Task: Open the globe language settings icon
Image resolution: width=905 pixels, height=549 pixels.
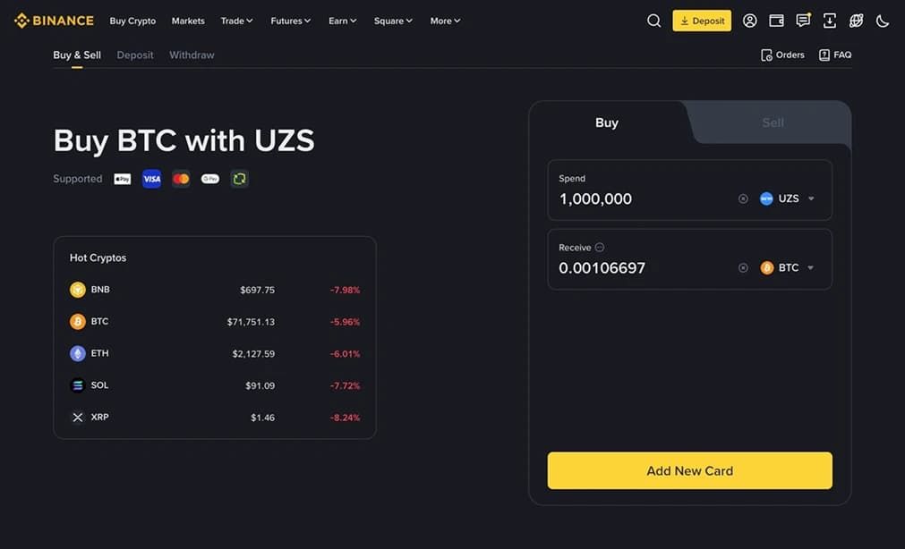Action: (x=856, y=21)
